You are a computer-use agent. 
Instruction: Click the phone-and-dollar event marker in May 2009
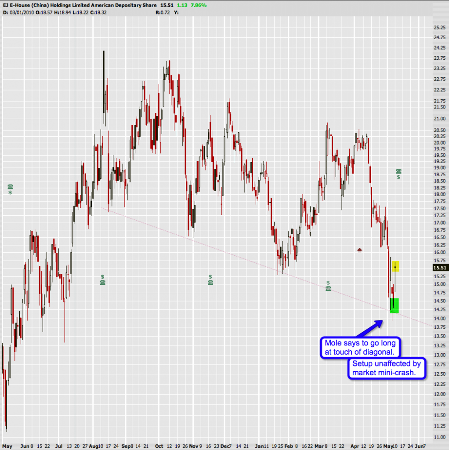(x=11, y=189)
